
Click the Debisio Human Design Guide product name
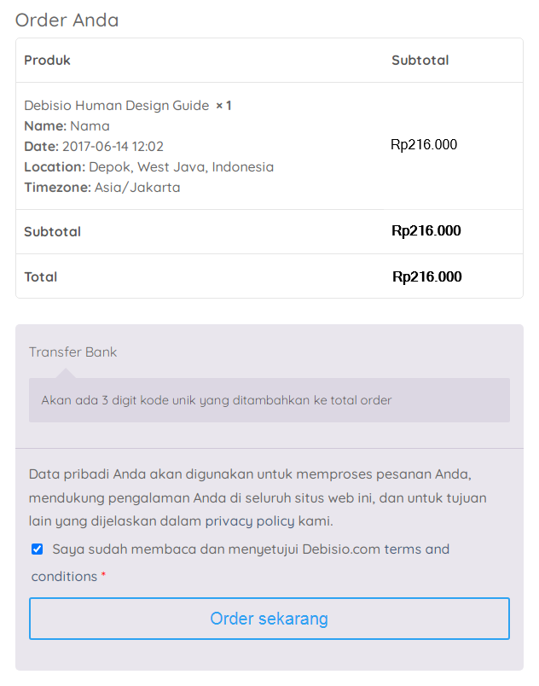116,106
